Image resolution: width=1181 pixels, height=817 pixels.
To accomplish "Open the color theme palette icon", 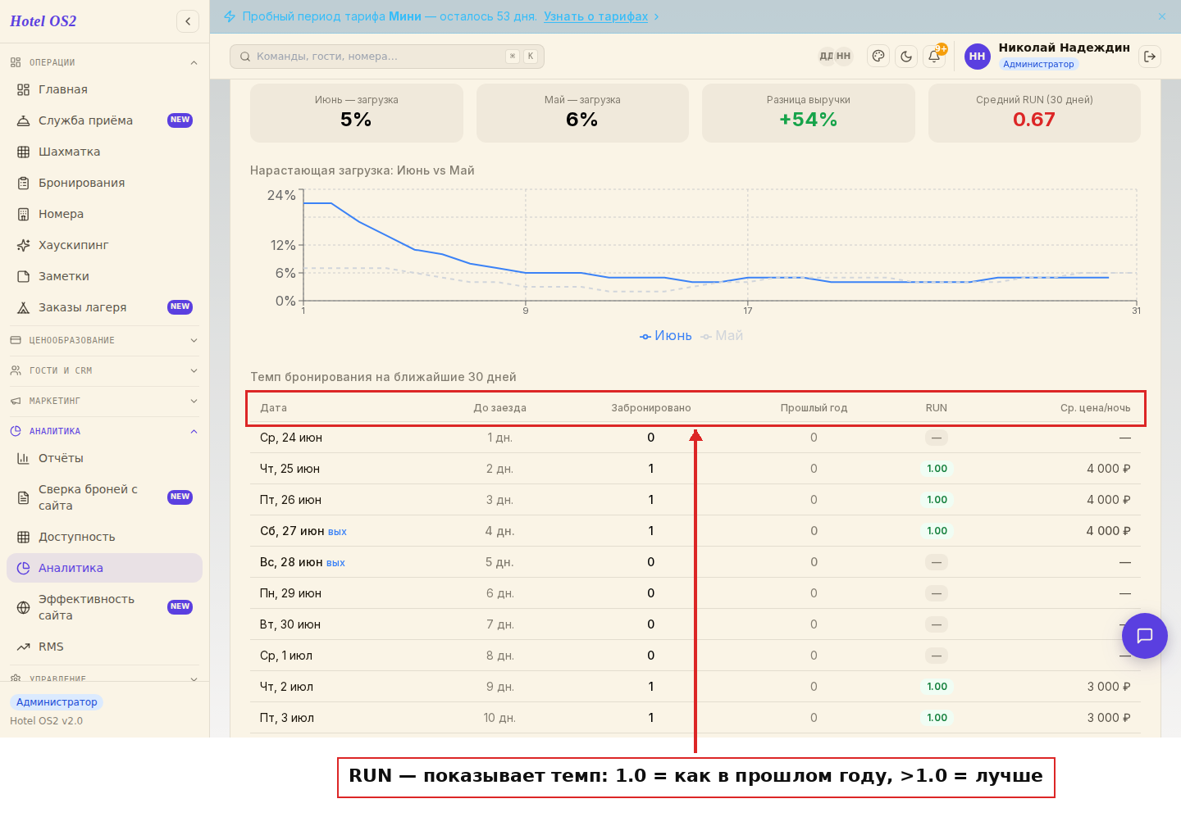I will [x=878, y=57].
